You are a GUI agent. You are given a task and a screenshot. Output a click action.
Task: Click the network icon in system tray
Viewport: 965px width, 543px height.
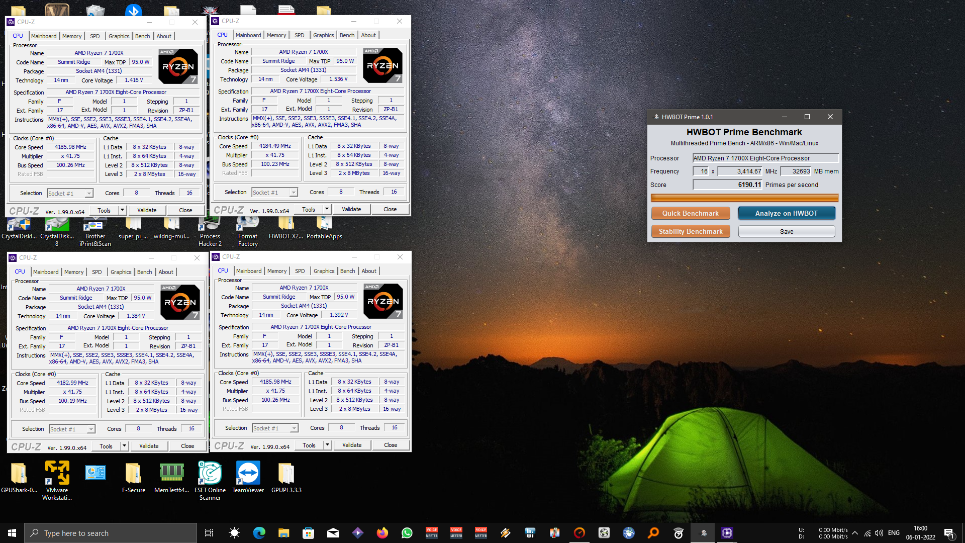tap(867, 533)
